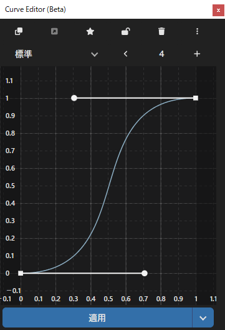Click the grayed-out arrow-in-square icon
The width and height of the screenshot is (225, 330).
tap(54, 31)
